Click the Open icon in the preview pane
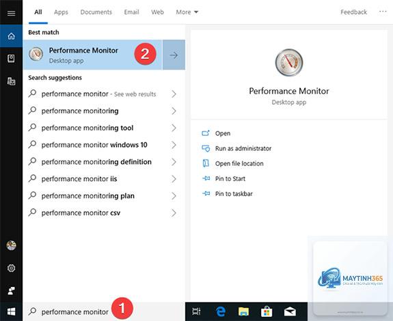Viewport: 393px width, 321px height. click(206, 133)
